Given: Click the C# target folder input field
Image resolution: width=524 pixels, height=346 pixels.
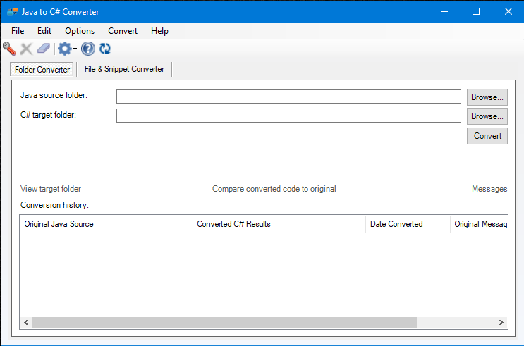Looking at the screenshot, I should pyautogui.click(x=288, y=116).
